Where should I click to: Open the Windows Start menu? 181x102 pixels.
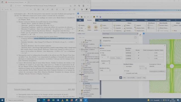point(2,100)
